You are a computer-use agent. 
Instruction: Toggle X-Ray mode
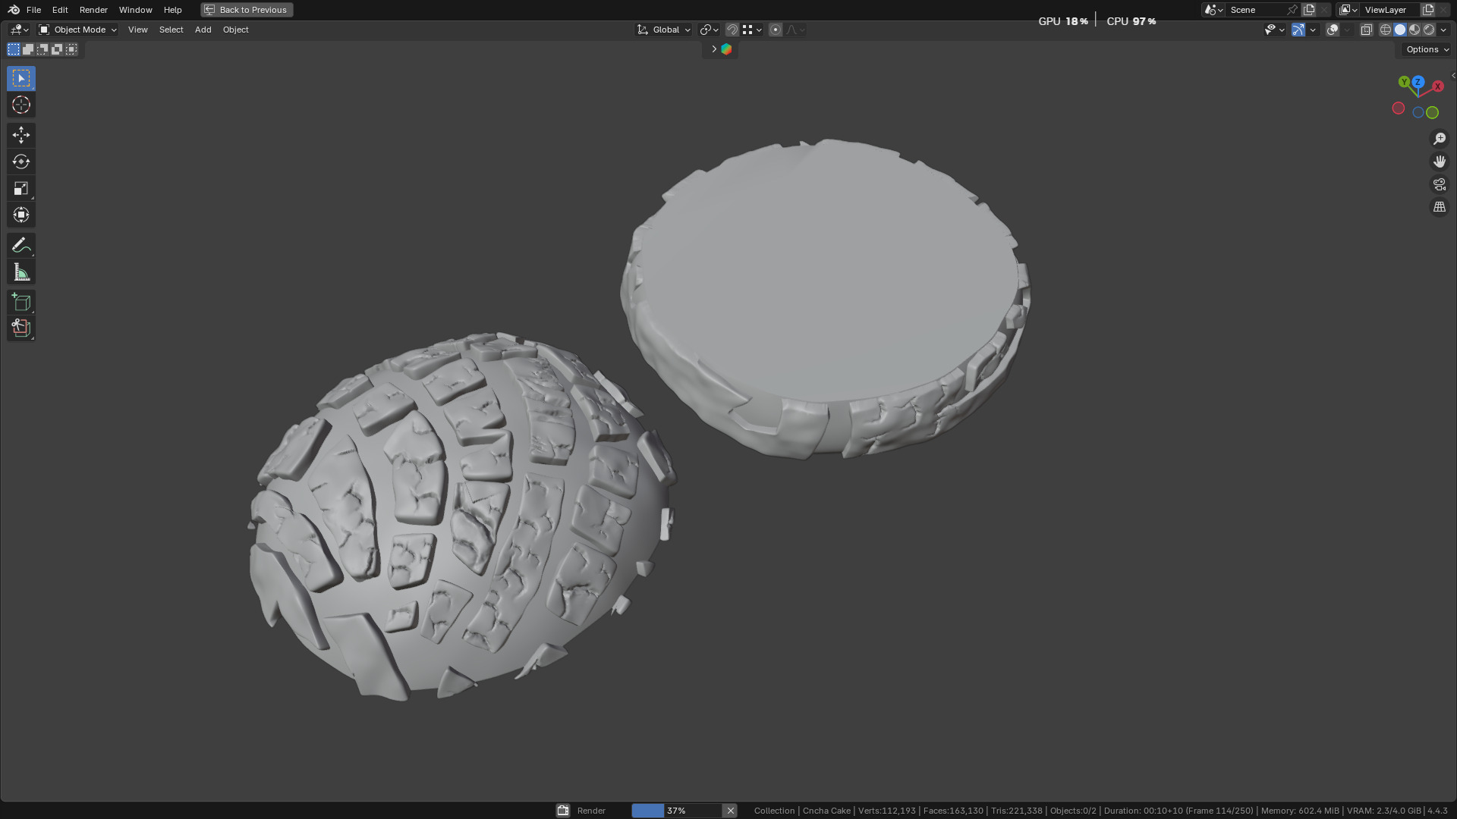(x=1366, y=30)
